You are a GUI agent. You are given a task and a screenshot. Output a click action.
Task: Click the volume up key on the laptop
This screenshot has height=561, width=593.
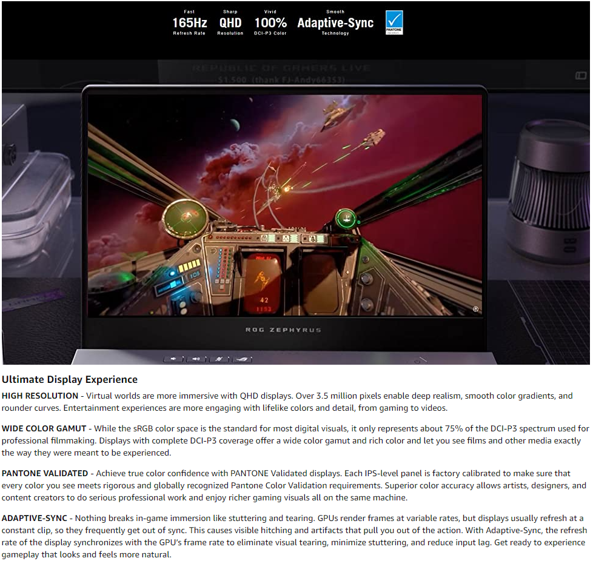pos(196,359)
